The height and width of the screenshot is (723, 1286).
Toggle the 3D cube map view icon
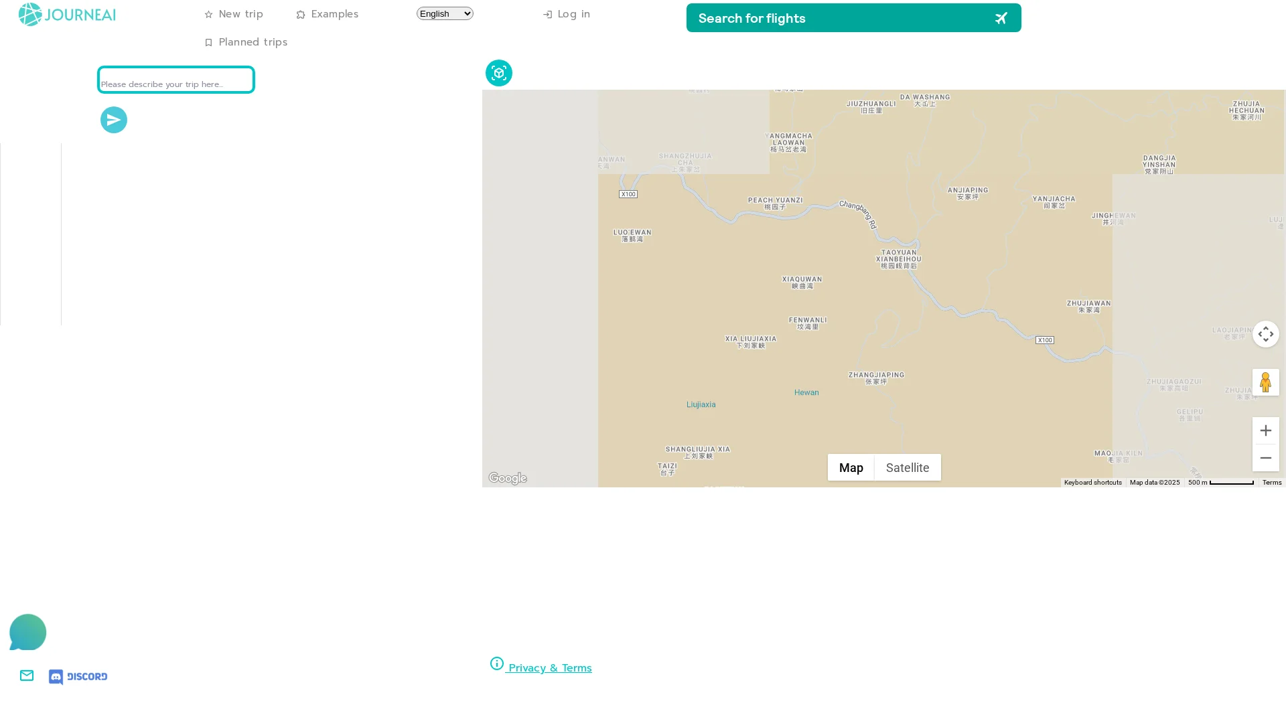(498, 73)
